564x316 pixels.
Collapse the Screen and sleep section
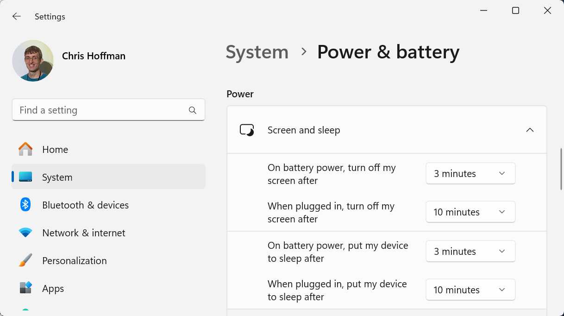(530, 130)
